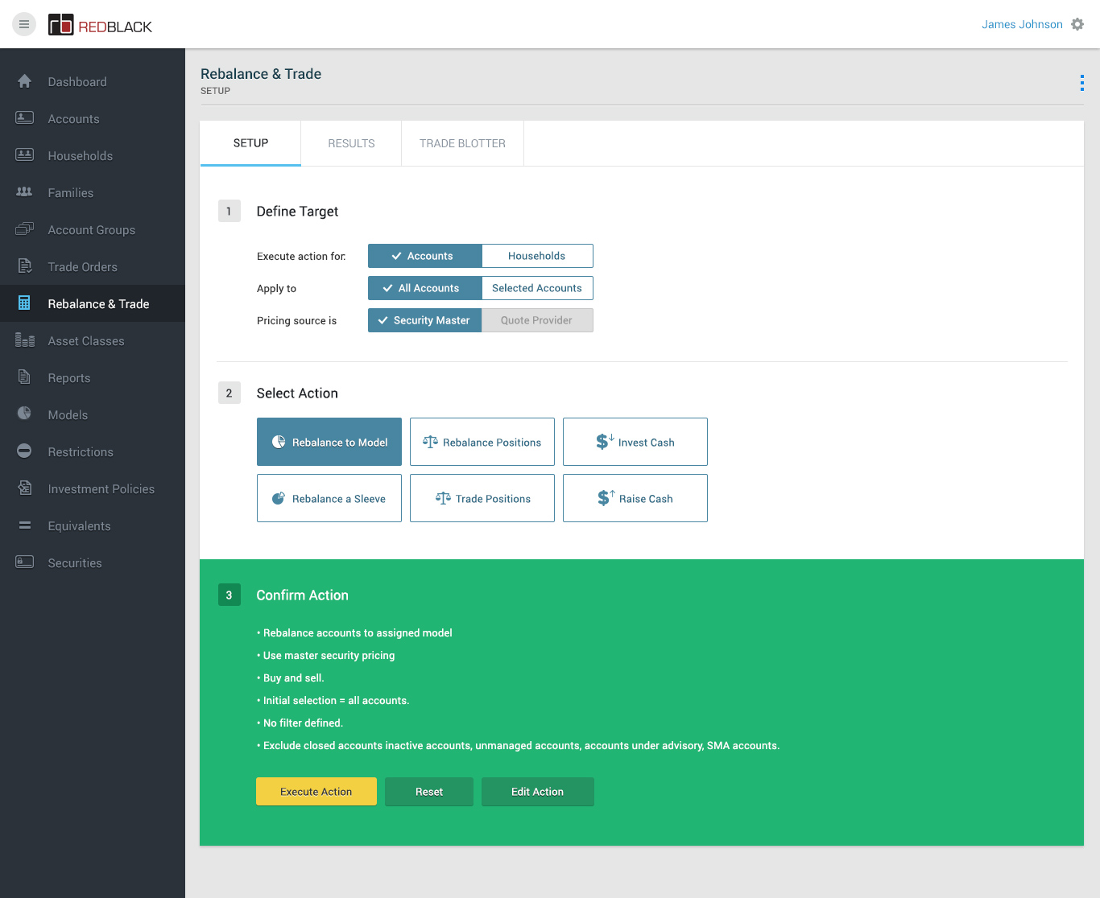Select the Invest Cash action
Screen dimensions: 1100x898
click(x=635, y=442)
